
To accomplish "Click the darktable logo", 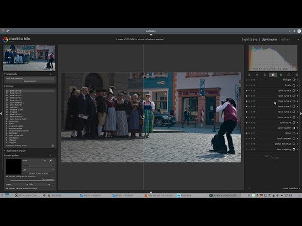I will (x=17, y=39).
